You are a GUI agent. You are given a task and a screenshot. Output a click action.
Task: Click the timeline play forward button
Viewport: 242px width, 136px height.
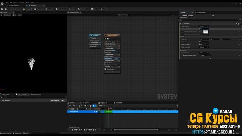point(87,130)
